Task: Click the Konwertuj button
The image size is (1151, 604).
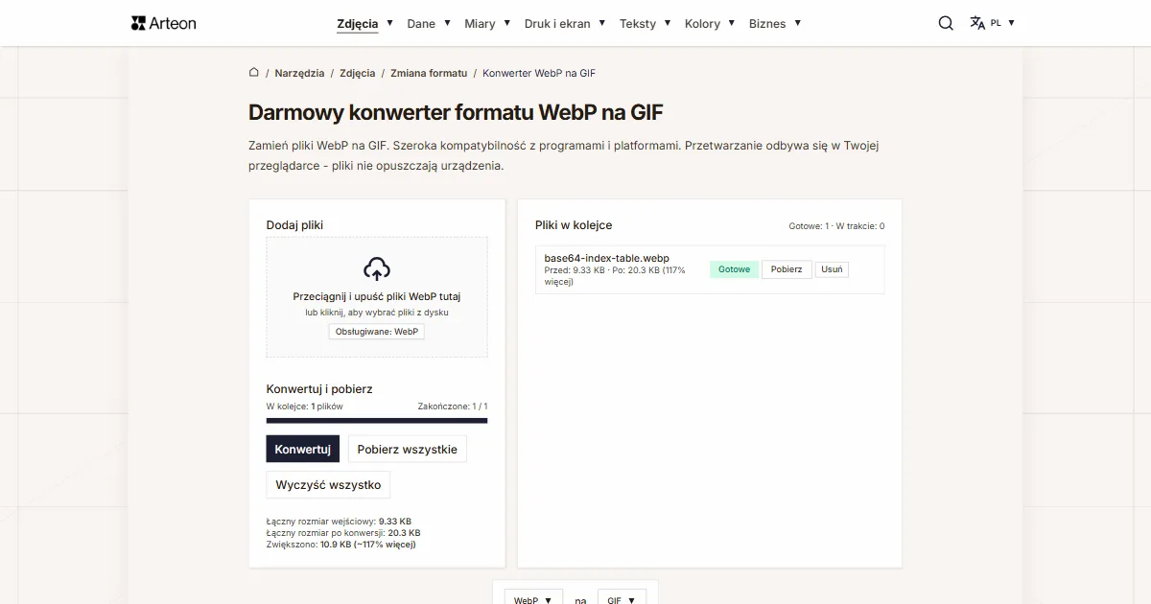Action: point(302,449)
